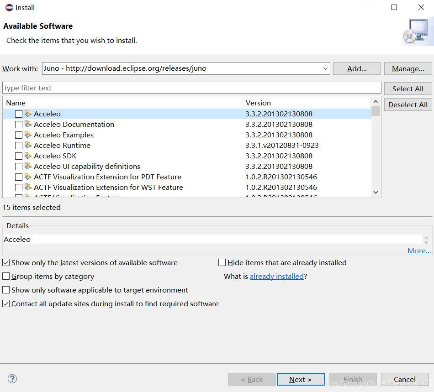Open the Work with site dropdown
434x392 pixels.
tap(325, 68)
